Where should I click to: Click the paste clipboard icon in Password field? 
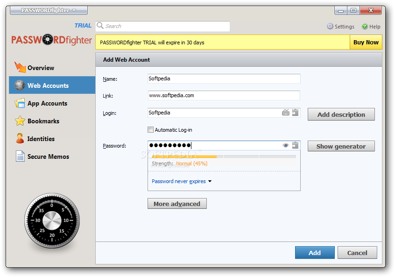point(295,145)
